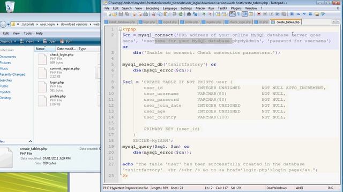Click the User Defined Language dialog icon
The image size is (343, 192).
point(251,14)
